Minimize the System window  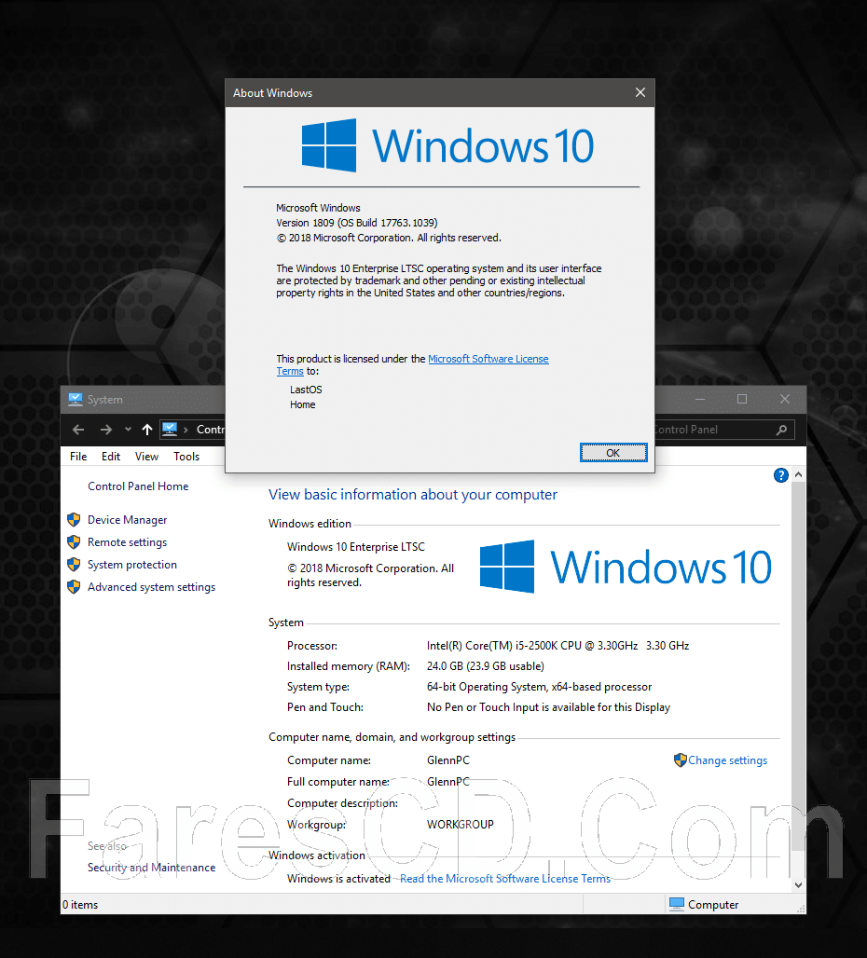pyautogui.click(x=700, y=399)
